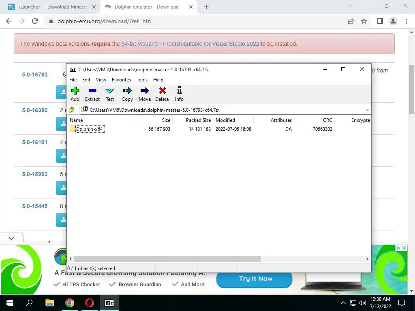Open a new browser tab
This screenshot has width=415, height=311.
(206, 7)
